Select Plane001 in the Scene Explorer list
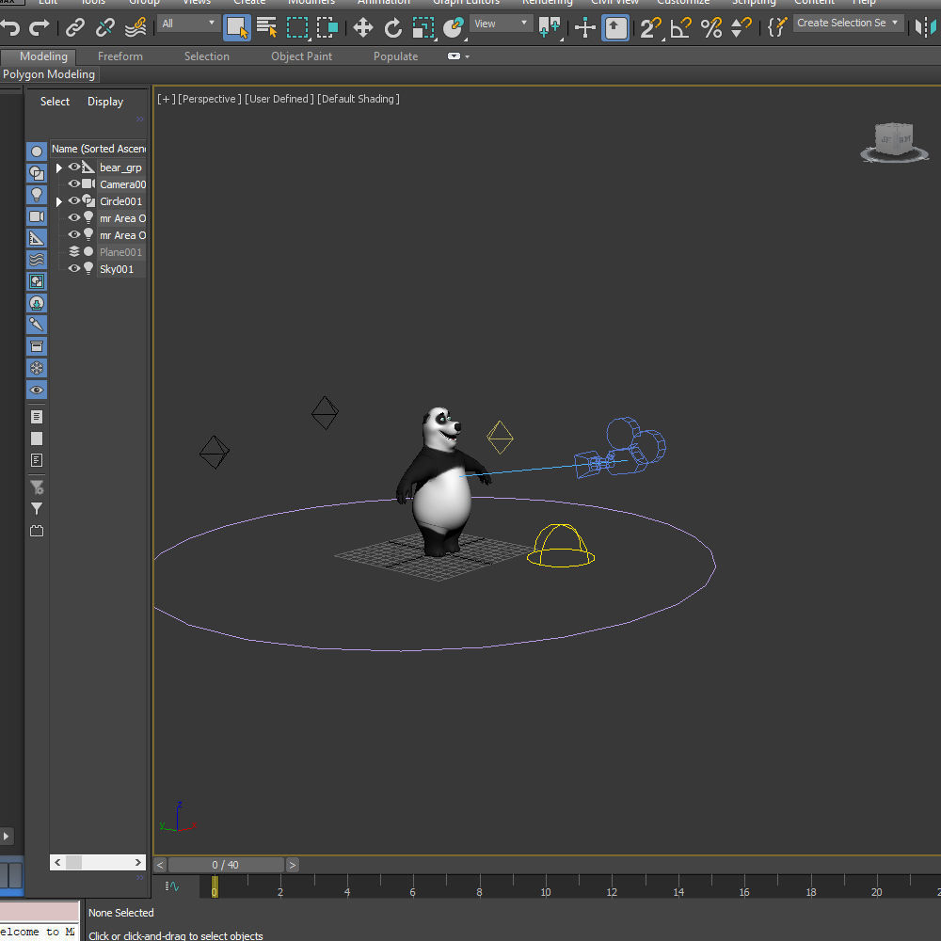Screen dimensions: 941x941 point(120,252)
